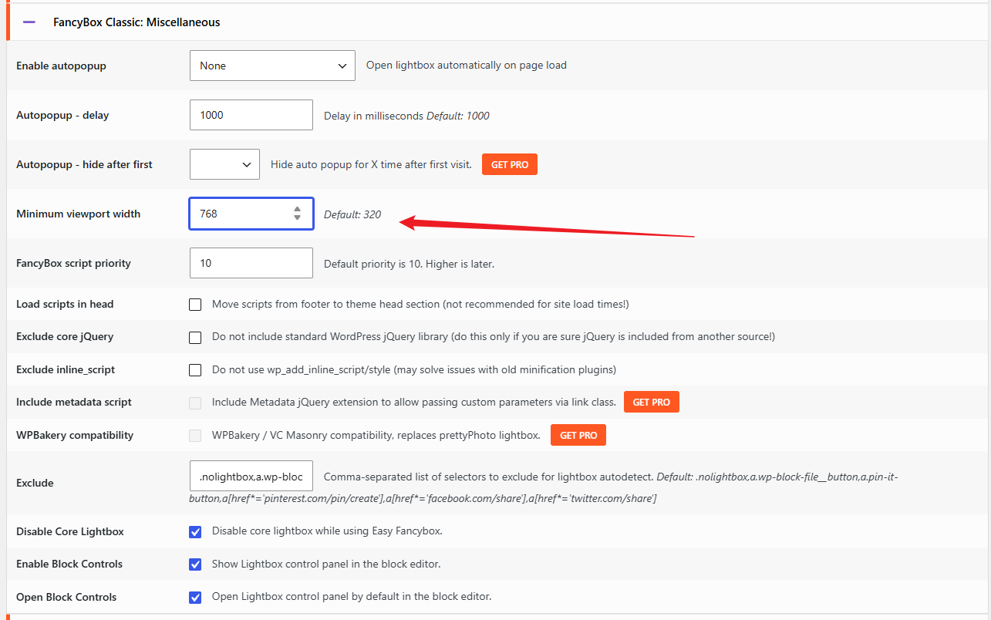Click the 'Autopopup - delay' label
The height and width of the screenshot is (620, 991).
coord(62,115)
